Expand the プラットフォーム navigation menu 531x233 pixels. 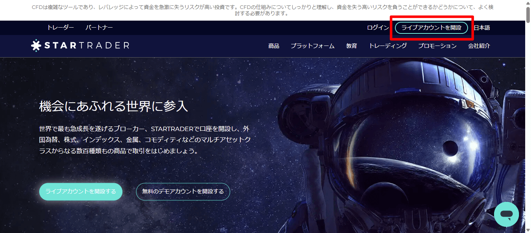pos(312,46)
